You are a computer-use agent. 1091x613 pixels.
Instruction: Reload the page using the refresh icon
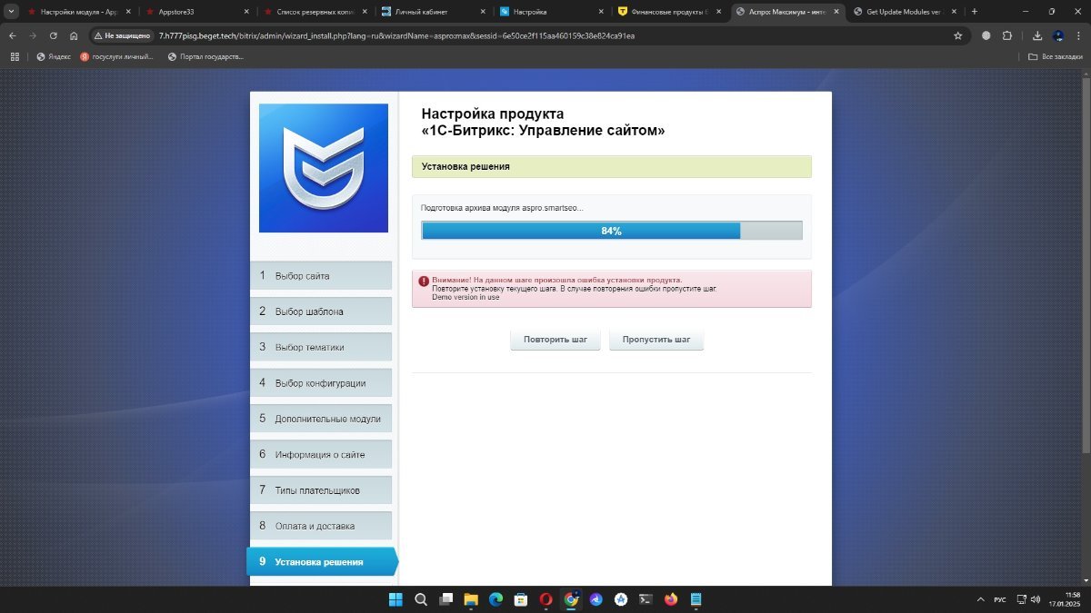pos(54,35)
